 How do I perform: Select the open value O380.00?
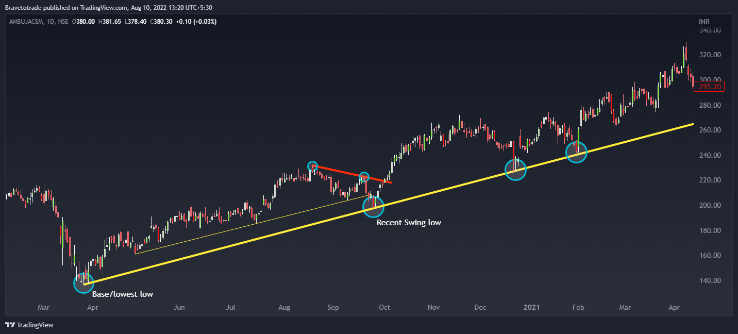pos(83,22)
